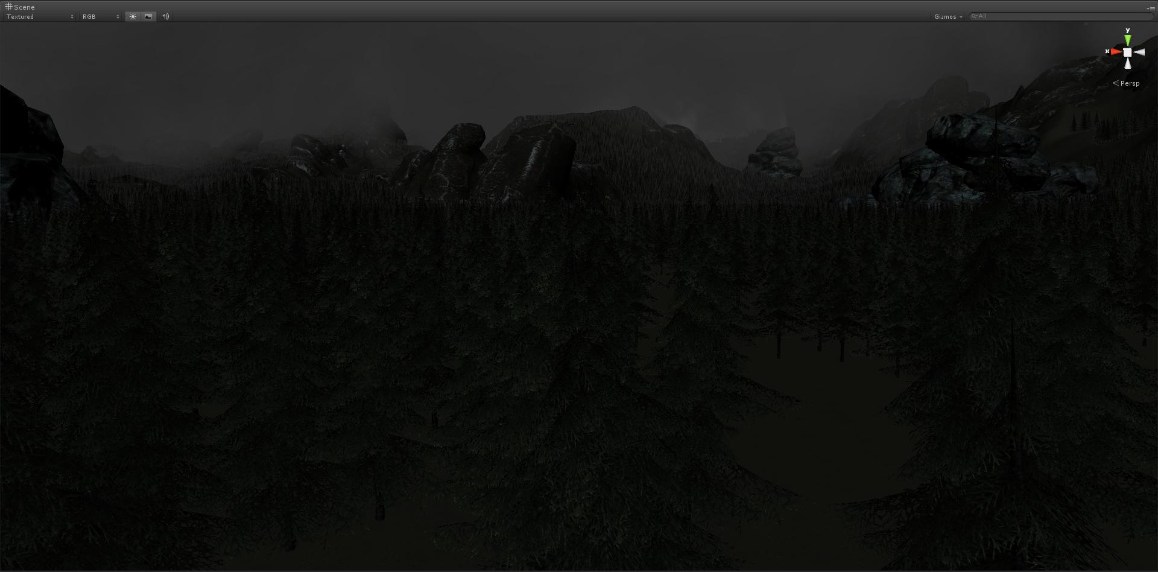Open search filter magnifier icon
Screen dimensions: 1158x572
(974, 16)
